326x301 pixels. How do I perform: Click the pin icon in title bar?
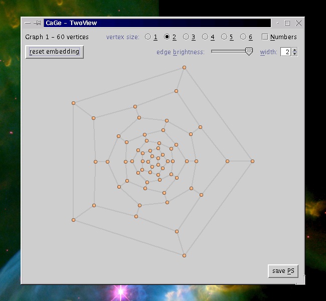[37, 23]
